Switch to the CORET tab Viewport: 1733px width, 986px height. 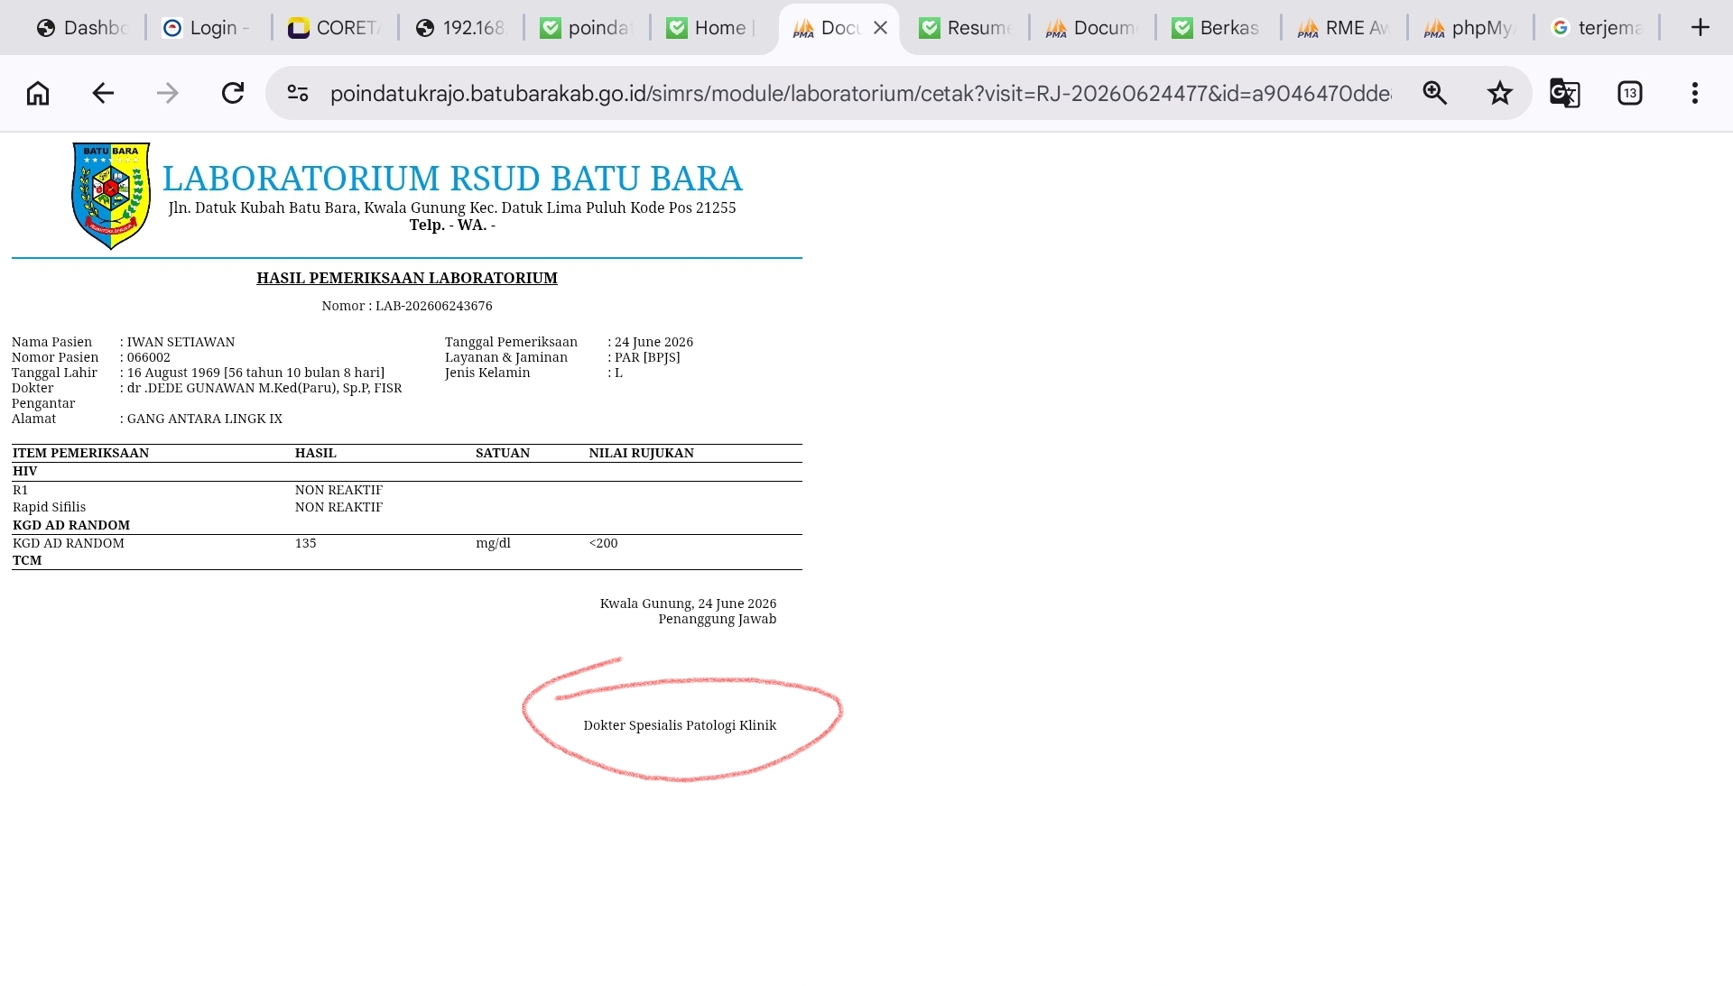pyautogui.click(x=334, y=28)
